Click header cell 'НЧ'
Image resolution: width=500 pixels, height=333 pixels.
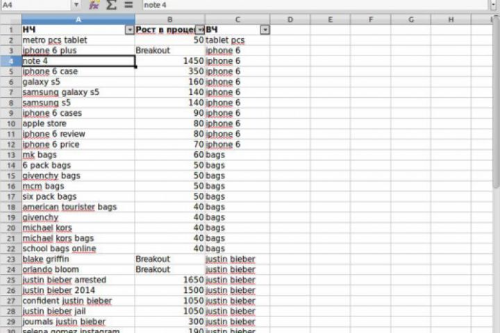click(x=78, y=30)
